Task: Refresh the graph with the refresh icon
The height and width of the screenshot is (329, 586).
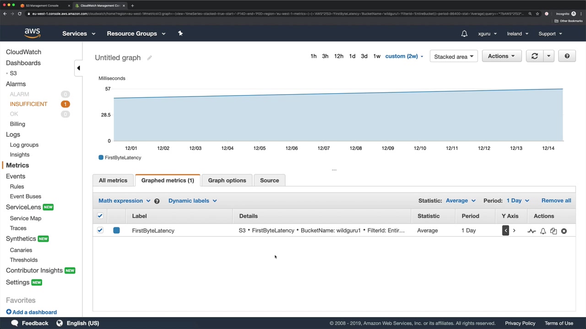Action: coord(534,56)
